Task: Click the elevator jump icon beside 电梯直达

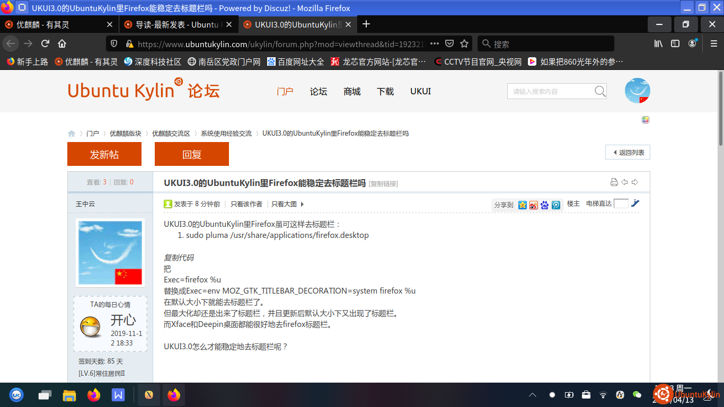Action: (635, 203)
